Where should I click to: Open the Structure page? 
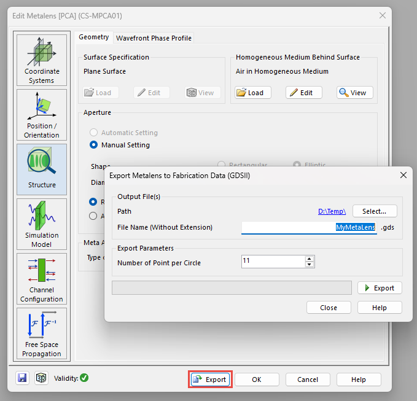(x=42, y=169)
